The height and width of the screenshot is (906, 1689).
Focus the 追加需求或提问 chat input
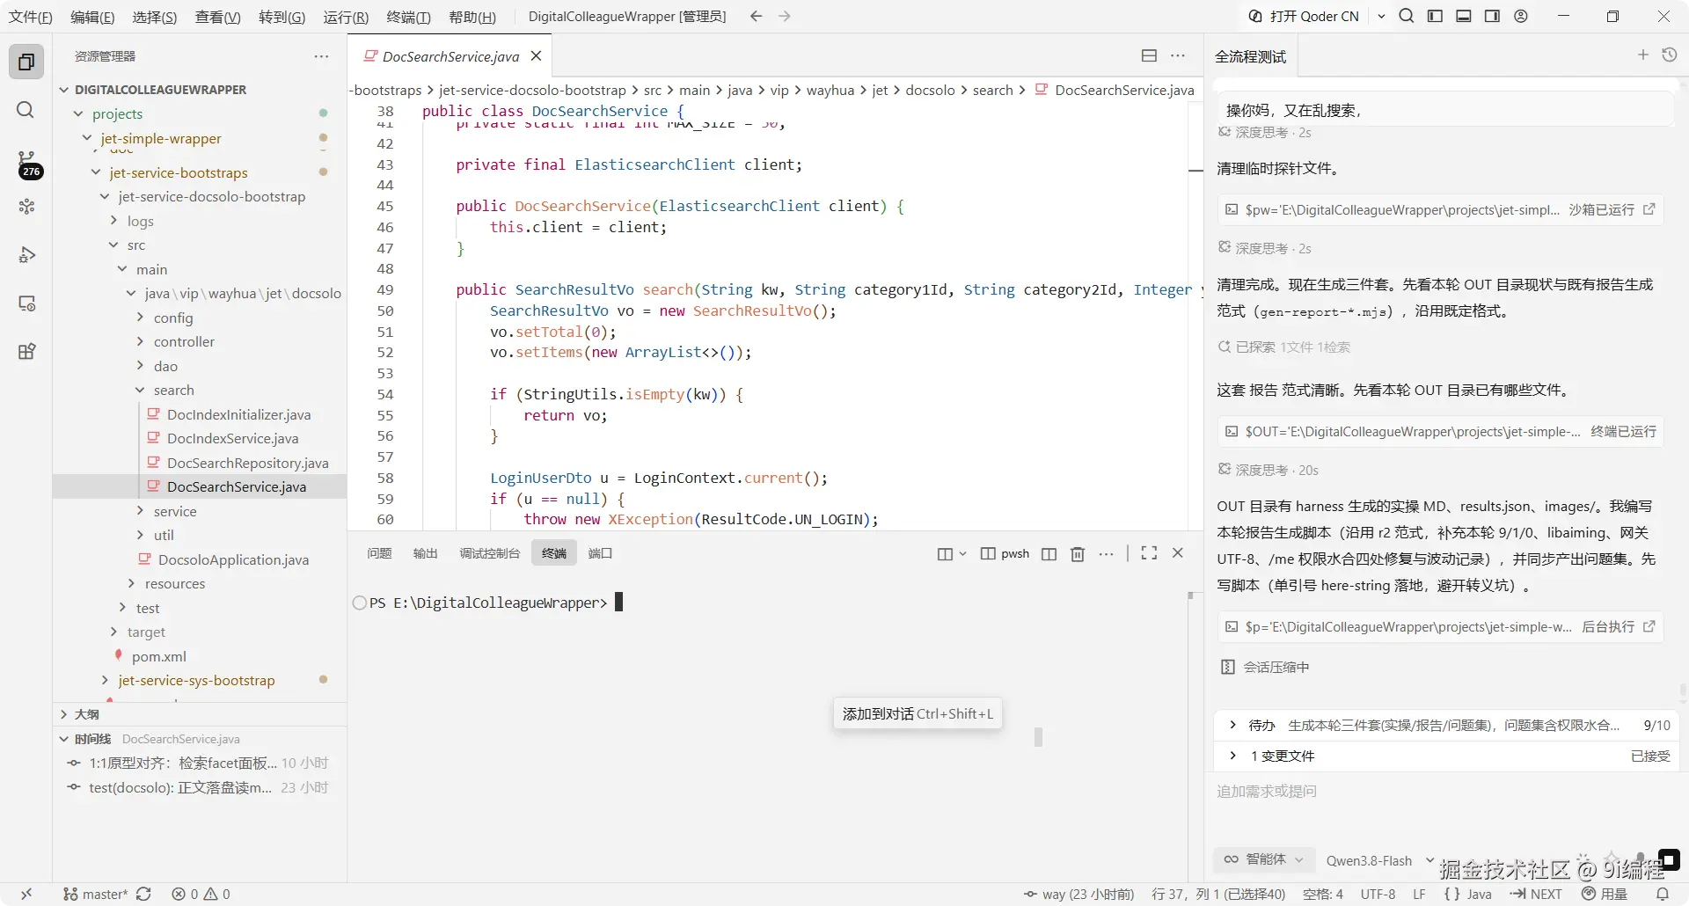(x=1445, y=792)
